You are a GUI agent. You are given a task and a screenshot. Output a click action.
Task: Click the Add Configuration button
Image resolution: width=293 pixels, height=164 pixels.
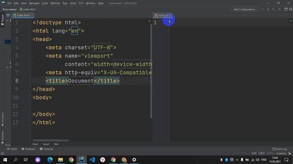click(x=245, y=9)
